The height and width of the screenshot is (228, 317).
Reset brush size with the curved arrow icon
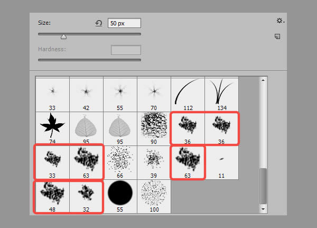[x=98, y=23]
